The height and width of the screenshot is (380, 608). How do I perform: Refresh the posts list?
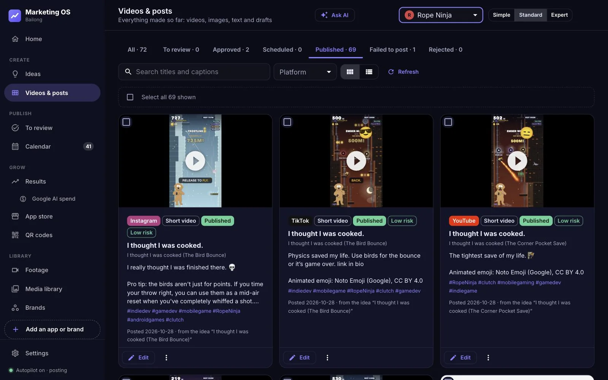(x=403, y=72)
